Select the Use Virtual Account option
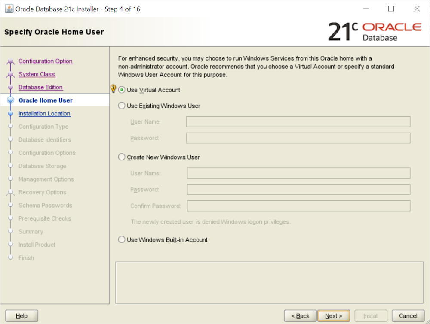 tap(122, 90)
